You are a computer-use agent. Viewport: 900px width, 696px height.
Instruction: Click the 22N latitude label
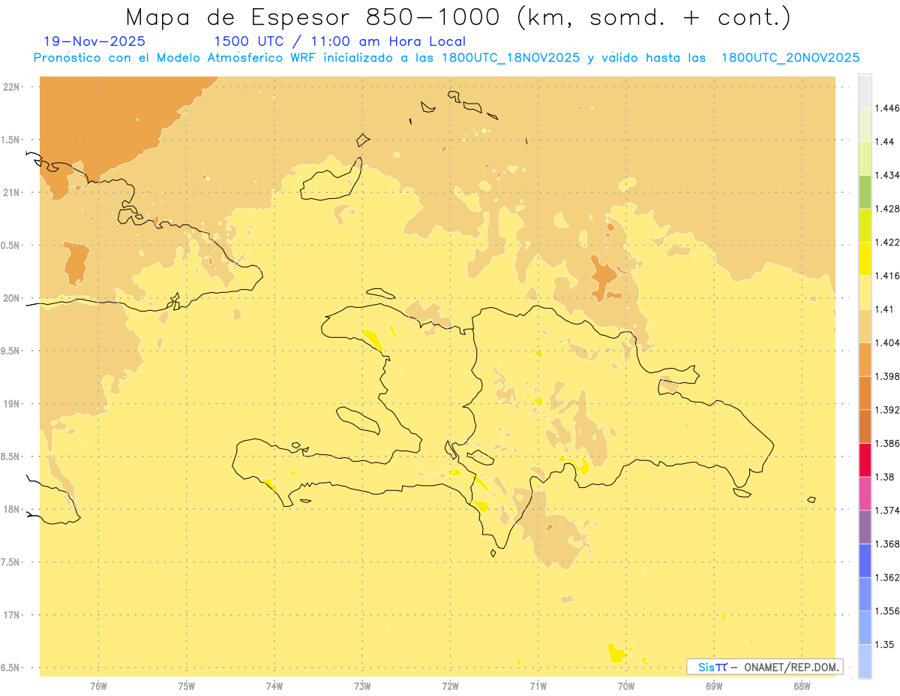(10, 86)
